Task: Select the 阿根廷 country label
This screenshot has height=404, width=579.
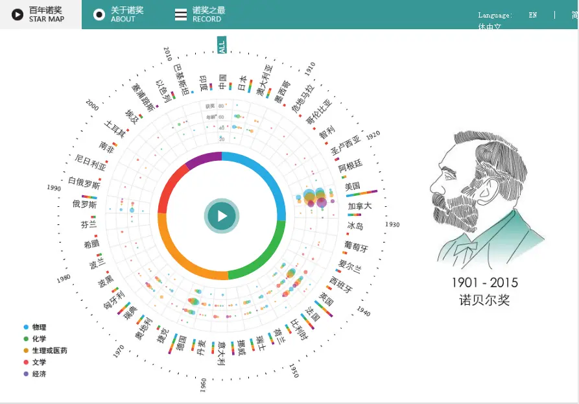Action: pos(350,165)
